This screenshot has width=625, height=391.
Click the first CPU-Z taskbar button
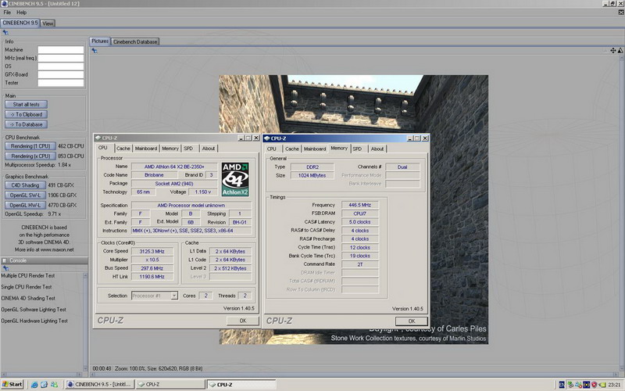(170, 385)
